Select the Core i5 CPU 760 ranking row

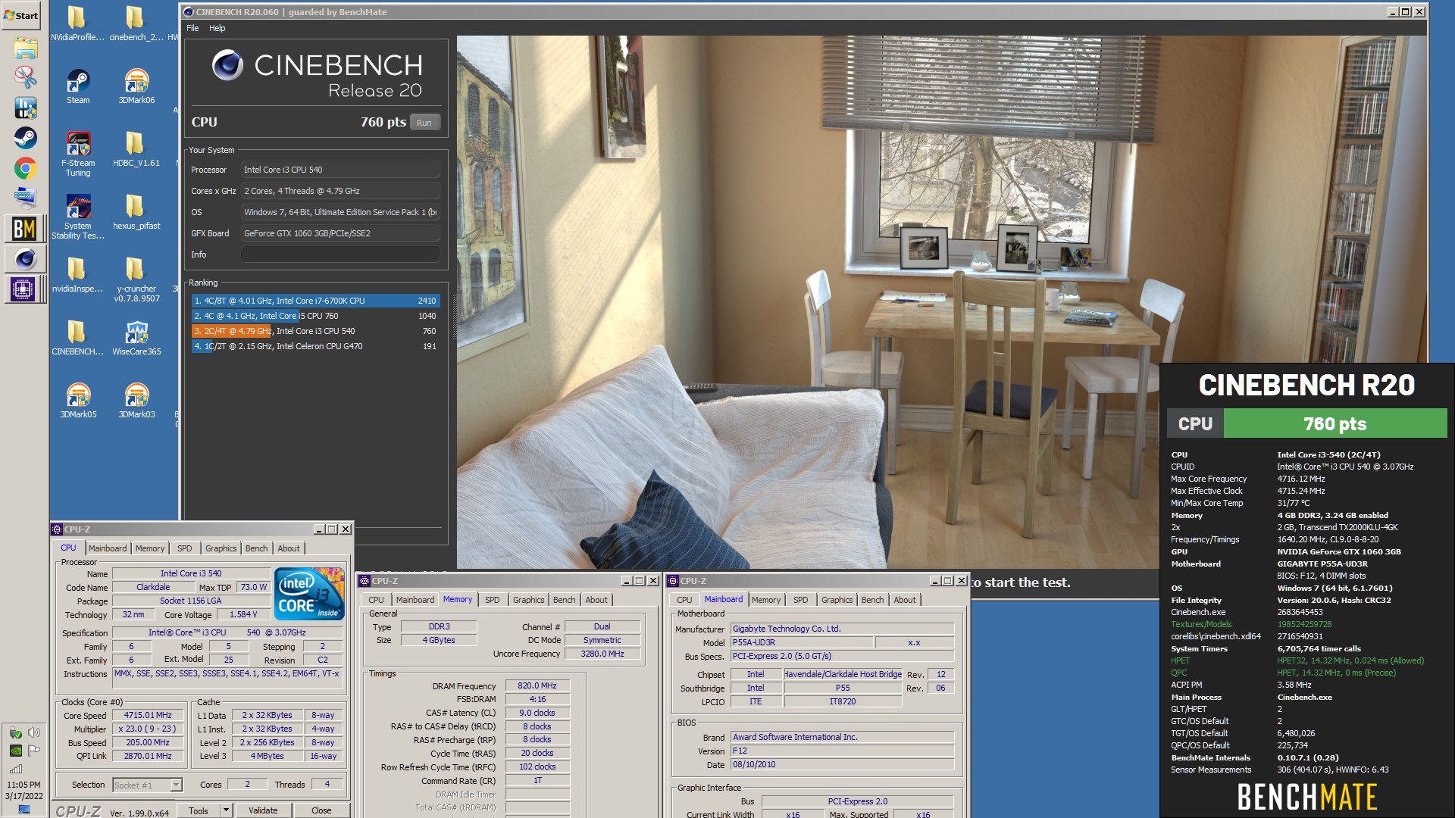point(315,316)
